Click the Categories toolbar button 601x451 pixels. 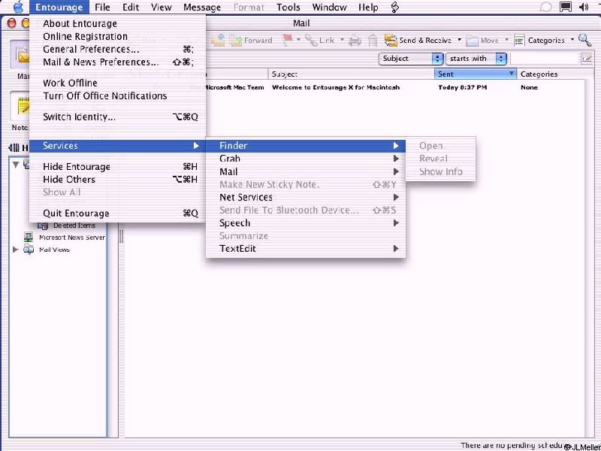point(539,41)
